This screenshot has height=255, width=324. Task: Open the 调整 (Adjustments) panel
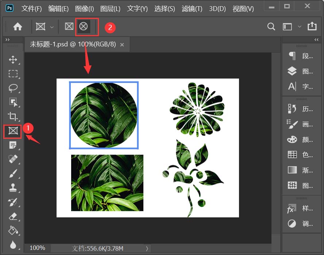292,224
